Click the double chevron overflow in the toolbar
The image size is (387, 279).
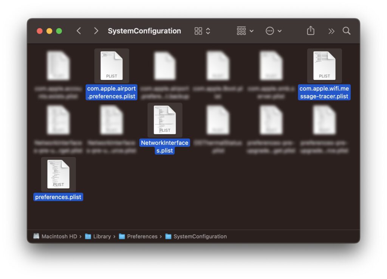click(331, 31)
